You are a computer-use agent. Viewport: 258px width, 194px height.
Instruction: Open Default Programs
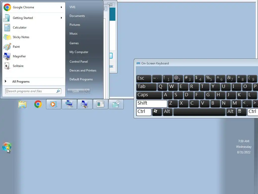(x=81, y=79)
